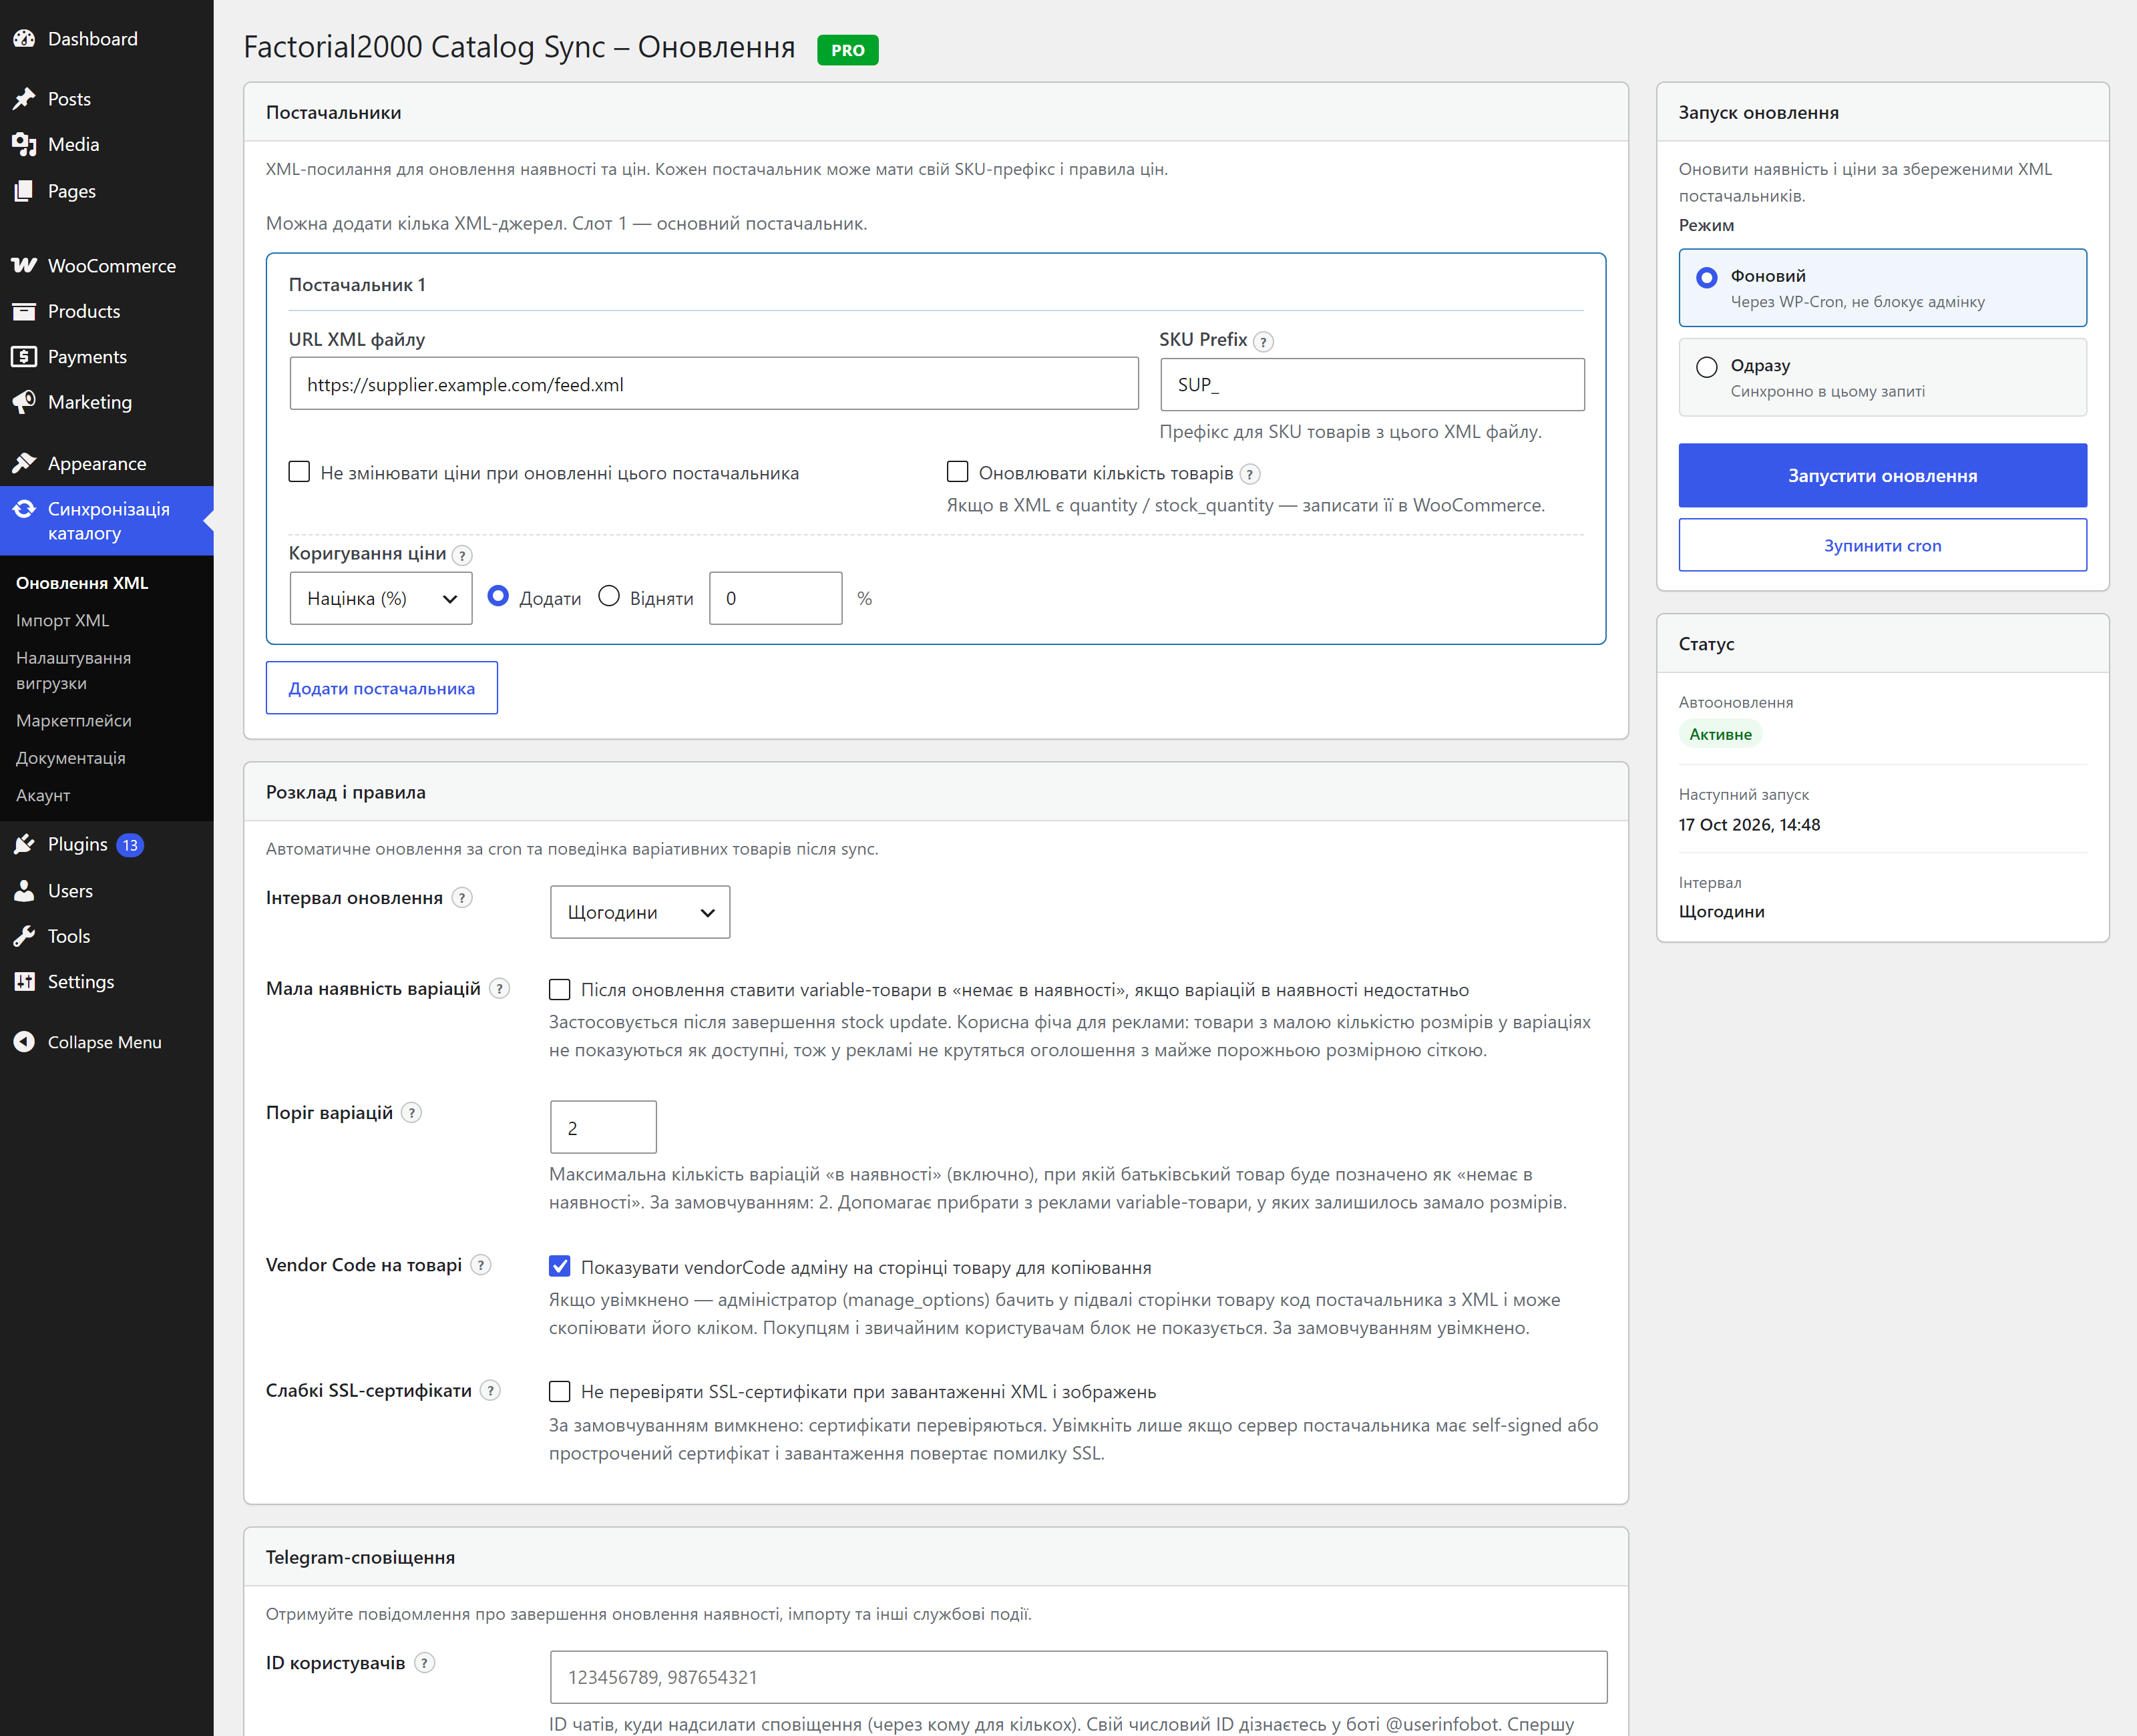
Task: Click the WooCommerce logo icon
Action: click(x=24, y=266)
